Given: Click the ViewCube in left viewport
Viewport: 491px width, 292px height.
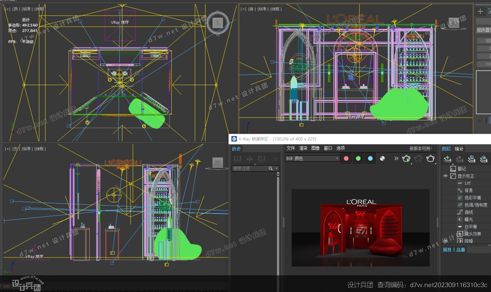Looking at the screenshot, I should 217,163.
